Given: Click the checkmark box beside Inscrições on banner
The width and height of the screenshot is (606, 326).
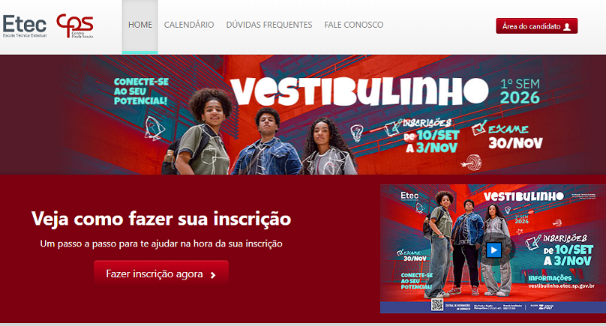Looking at the screenshot, I should 393,128.
